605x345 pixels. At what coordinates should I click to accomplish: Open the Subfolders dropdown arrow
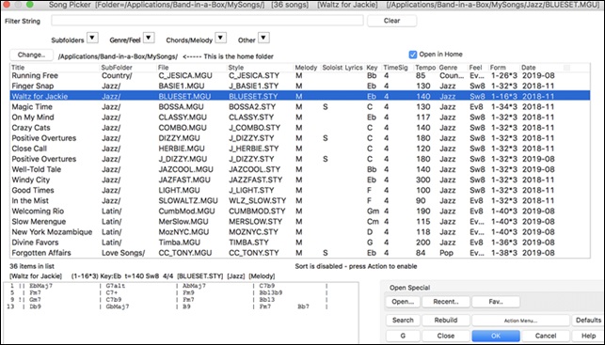pyautogui.click(x=92, y=38)
